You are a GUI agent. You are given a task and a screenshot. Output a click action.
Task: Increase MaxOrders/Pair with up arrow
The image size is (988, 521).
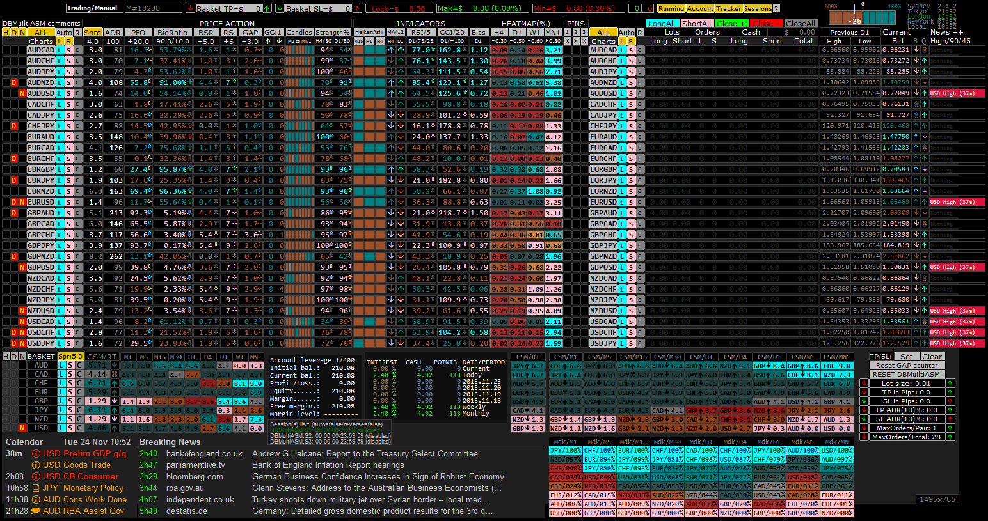(950, 428)
